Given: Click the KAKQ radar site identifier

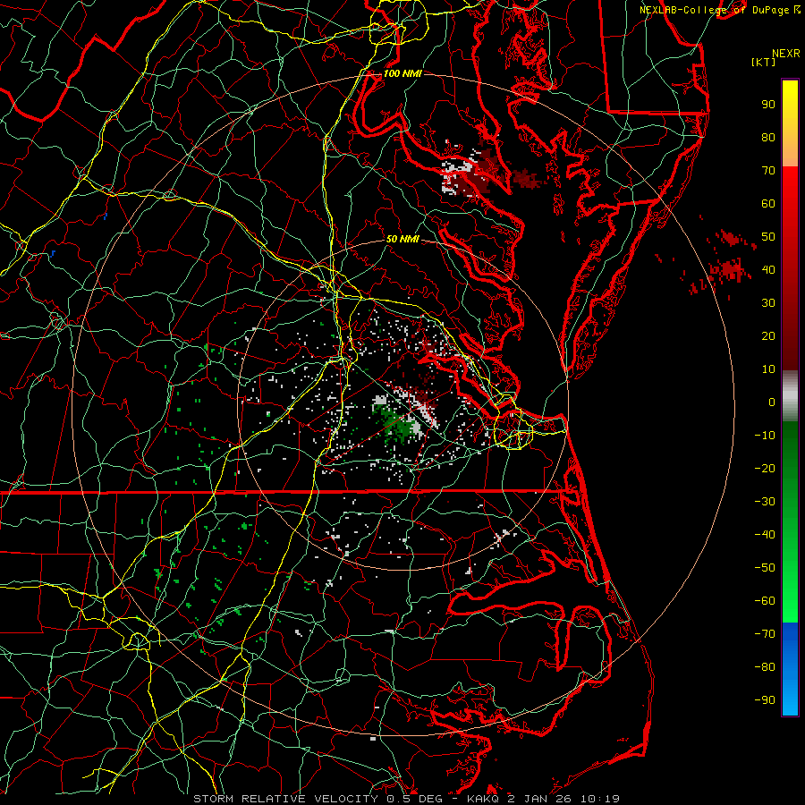Looking at the screenshot, I should pyautogui.click(x=485, y=799).
